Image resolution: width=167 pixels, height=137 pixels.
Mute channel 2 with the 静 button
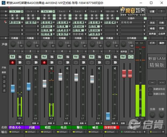(36, 63)
